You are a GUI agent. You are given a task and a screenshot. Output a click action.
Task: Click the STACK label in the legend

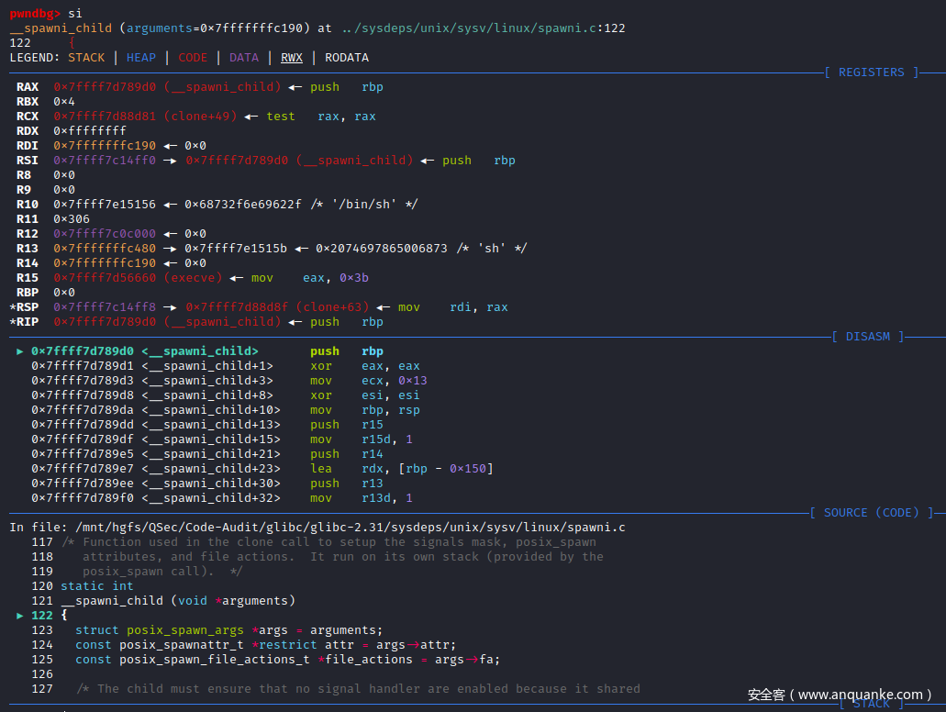pos(86,58)
